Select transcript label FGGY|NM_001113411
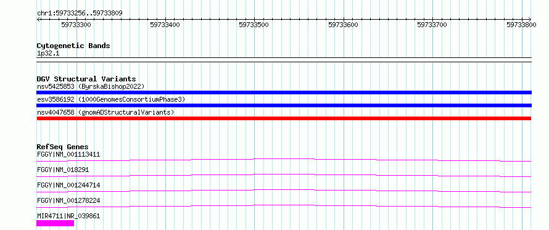The image size is (549, 230). [x=68, y=154]
